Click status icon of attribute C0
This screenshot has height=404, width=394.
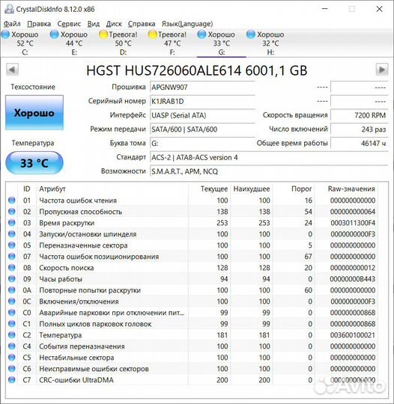click(x=12, y=312)
